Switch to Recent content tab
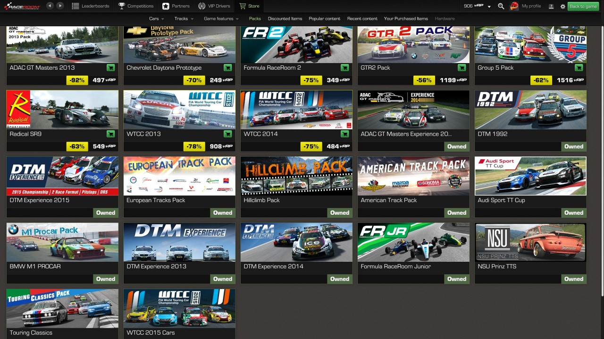Image resolution: width=604 pixels, height=339 pixels. click(x=362, y=19)
